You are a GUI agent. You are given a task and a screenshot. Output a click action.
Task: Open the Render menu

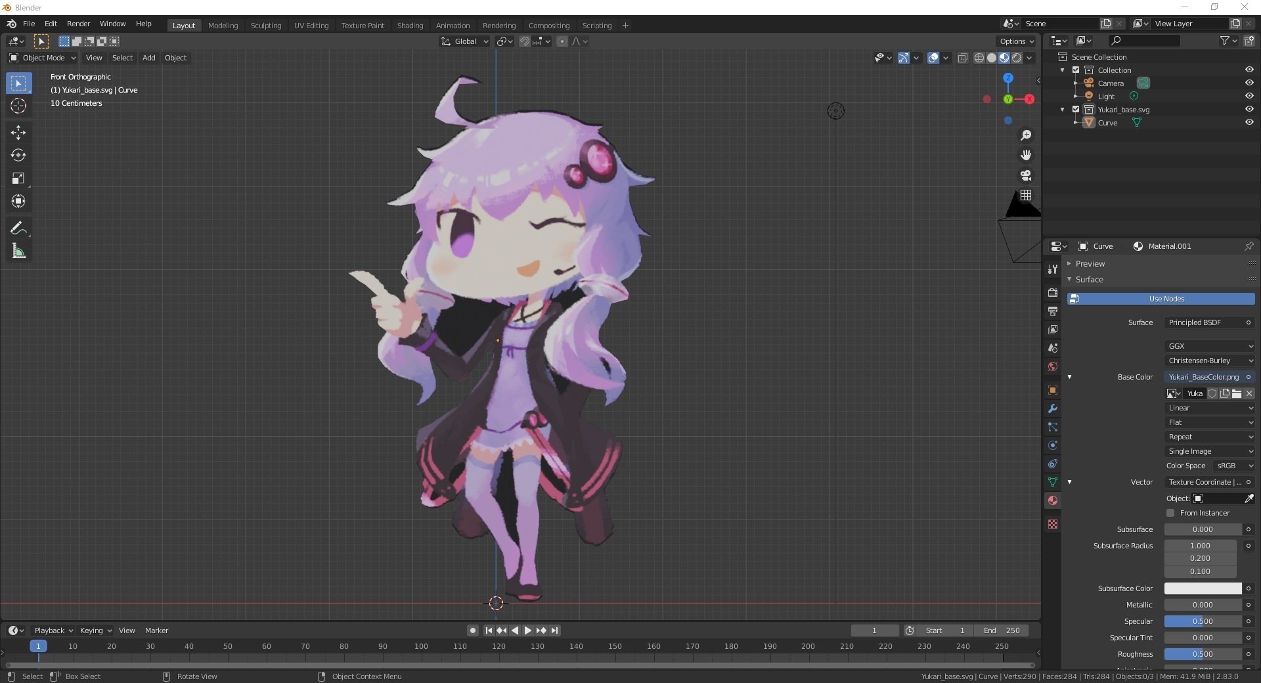coord(78,24)
